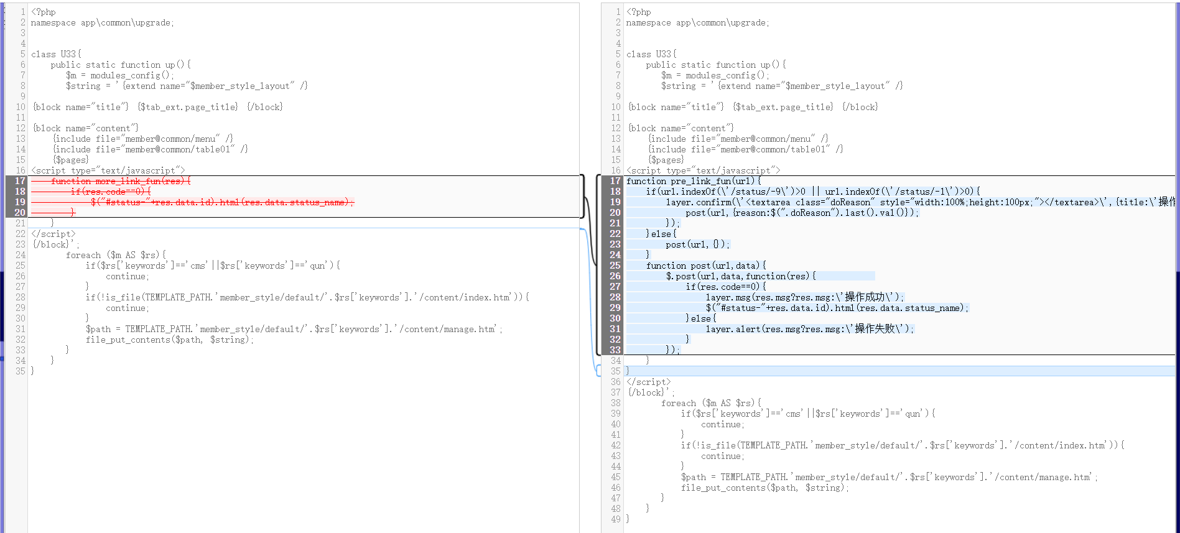Click the 'layer.confirm' textarea line in right pane
1180x533 pixels.
point(871,202)
